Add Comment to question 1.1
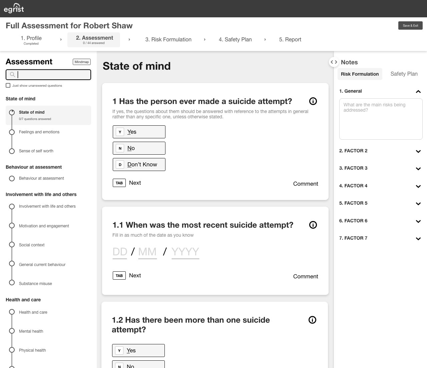This screenshot has height=368, width=427. tap(306, 276)
